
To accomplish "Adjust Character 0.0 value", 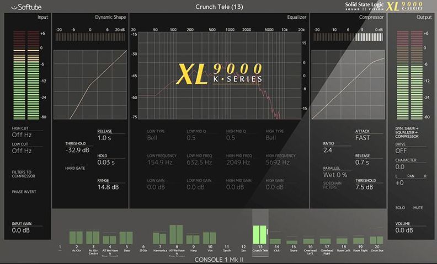I will (x=399, y=167).
